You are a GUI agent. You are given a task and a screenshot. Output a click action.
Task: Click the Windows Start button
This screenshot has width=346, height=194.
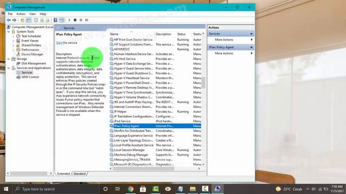[x=6, y=189]
